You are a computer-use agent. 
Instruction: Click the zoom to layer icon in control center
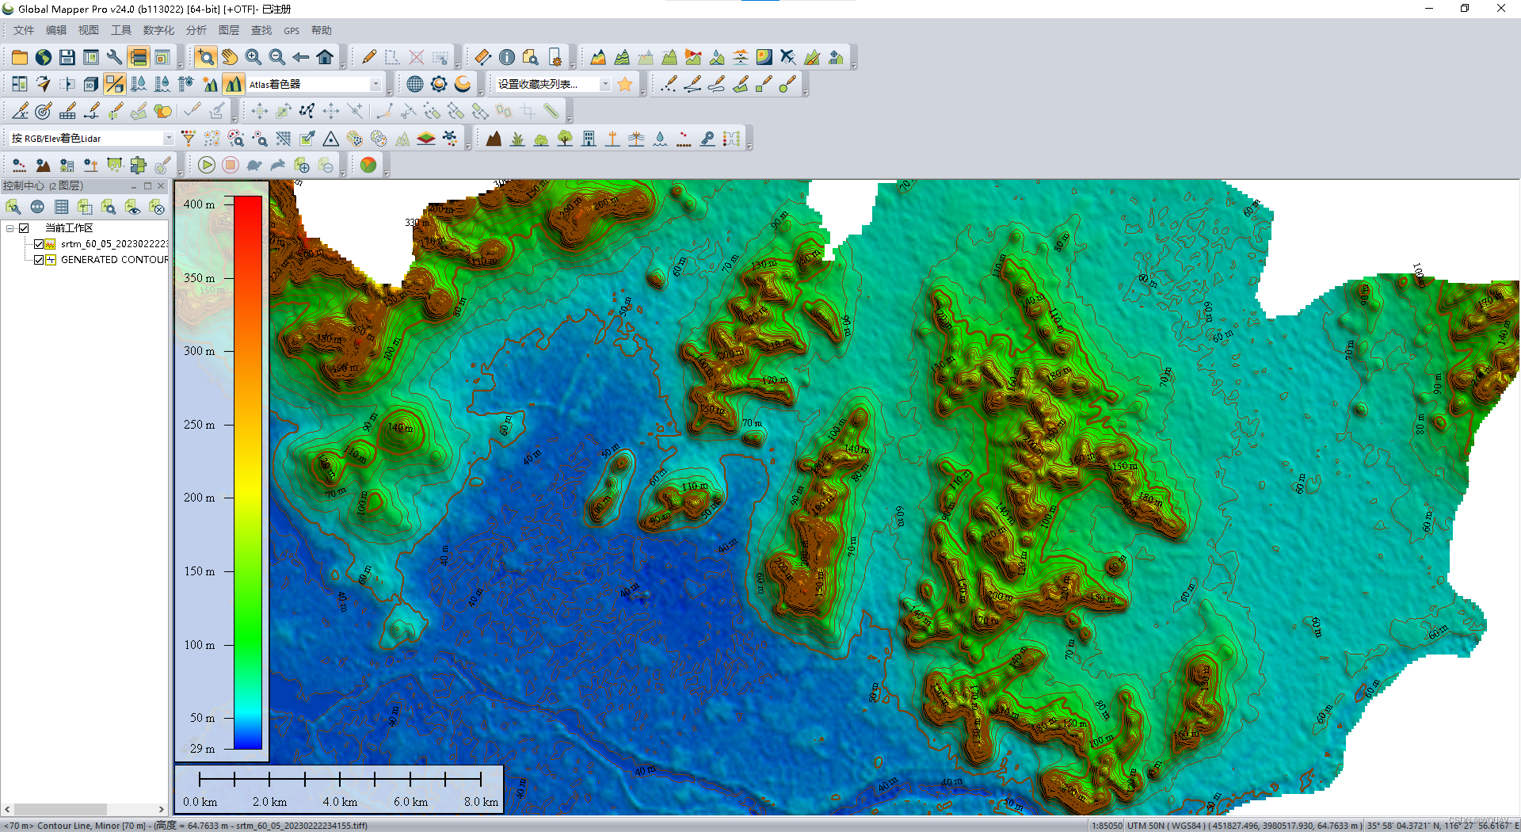tap(109, 207)
